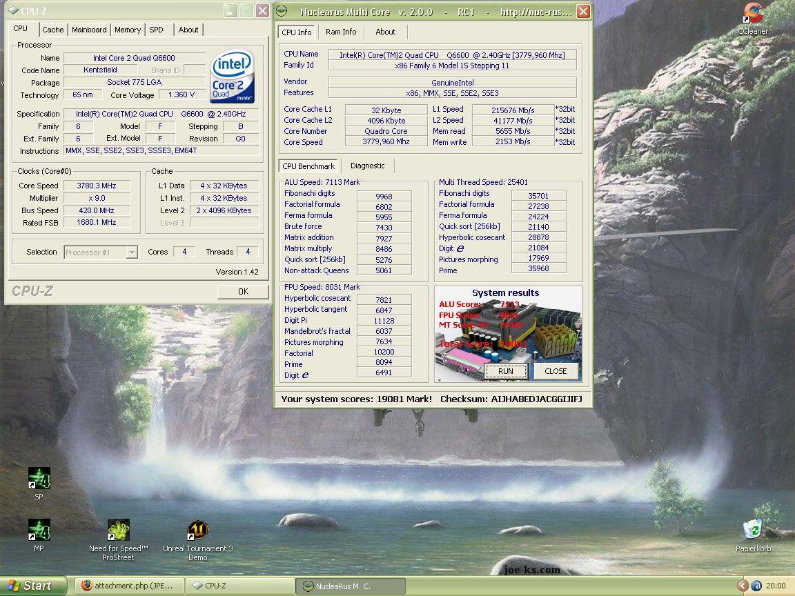The height and width of the screenshot is (596, 795).
Task: Click the Multiplier x 9.0 value
Action: coord(97,198)
